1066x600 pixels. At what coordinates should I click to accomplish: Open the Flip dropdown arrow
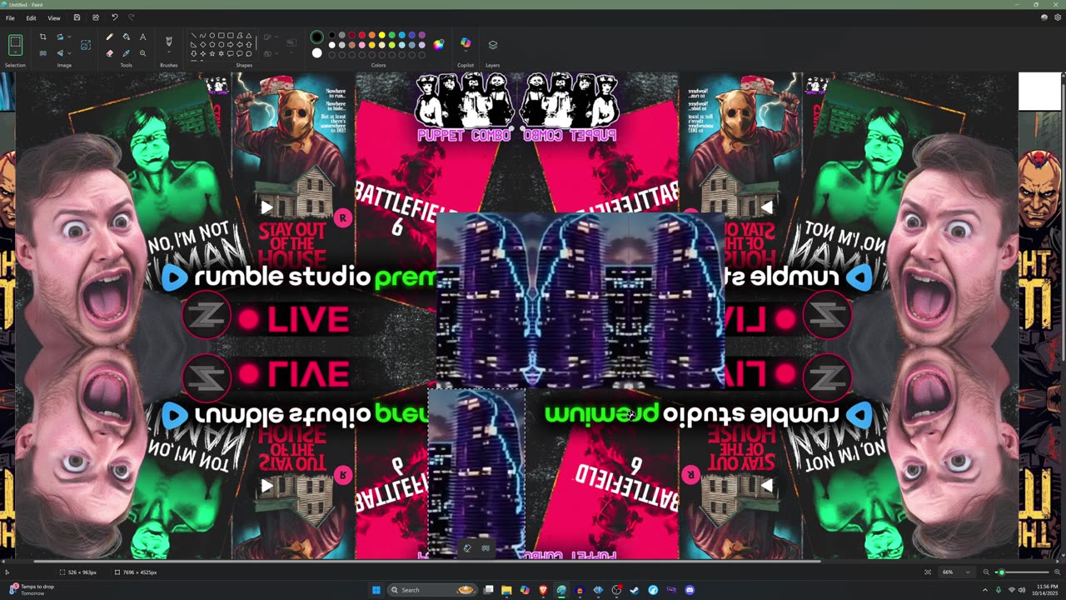[70, 53]
